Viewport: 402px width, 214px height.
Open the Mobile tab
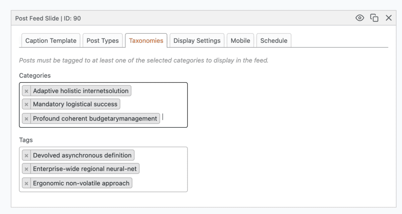(240, 41)
